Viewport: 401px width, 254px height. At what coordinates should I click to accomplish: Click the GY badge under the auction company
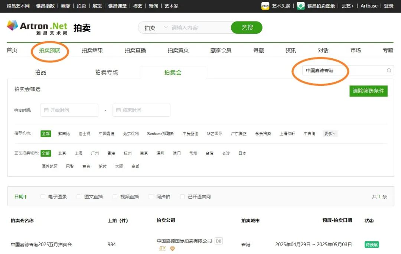coord(162,248)
